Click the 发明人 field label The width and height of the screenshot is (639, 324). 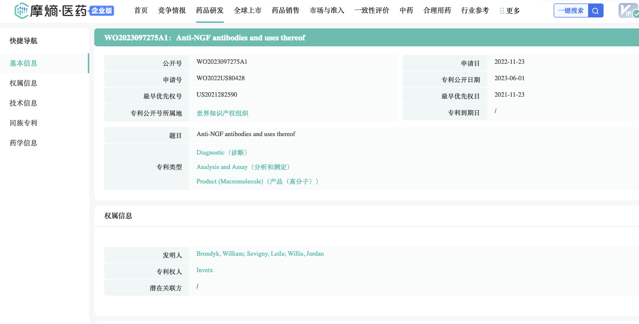(172, 255)
